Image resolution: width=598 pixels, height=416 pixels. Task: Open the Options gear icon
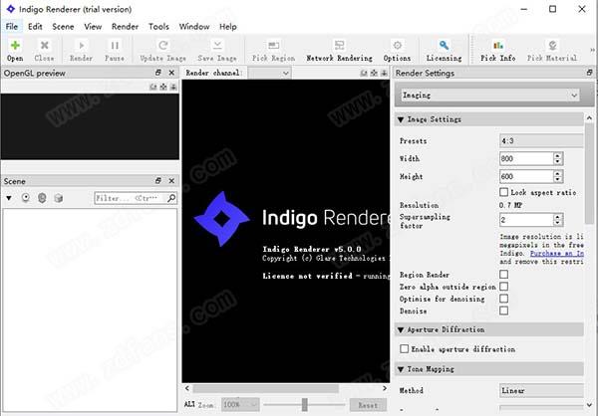click(x=397, y=51)
